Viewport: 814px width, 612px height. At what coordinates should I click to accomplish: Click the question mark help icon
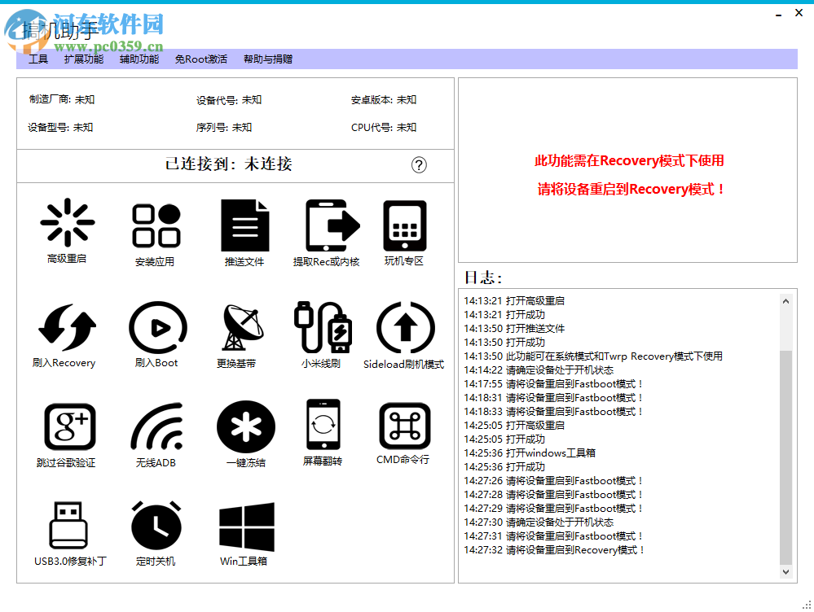419,165
